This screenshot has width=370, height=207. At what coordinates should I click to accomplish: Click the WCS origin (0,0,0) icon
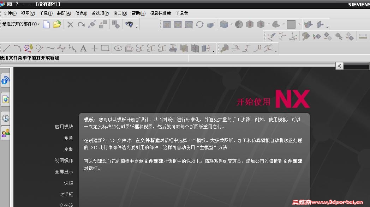click(x=293, y=37)
